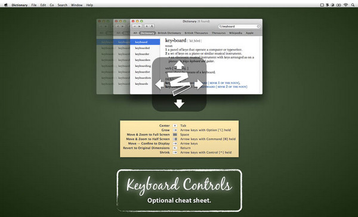The width and height of the screenshot is (358, 217).
Task: Select the British Thesaurus source tab
Action: pyautogui.click(x=196, y=33)
